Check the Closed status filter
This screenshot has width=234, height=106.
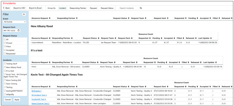(x=5, y=43)
